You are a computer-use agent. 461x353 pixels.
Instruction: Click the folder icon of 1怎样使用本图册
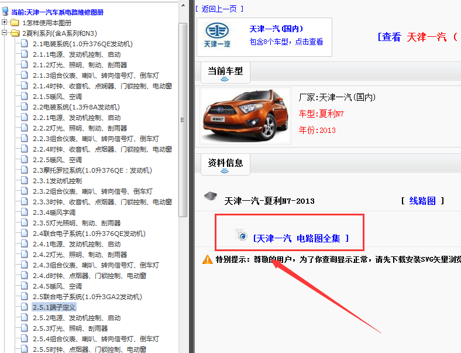tap(15, 23)
